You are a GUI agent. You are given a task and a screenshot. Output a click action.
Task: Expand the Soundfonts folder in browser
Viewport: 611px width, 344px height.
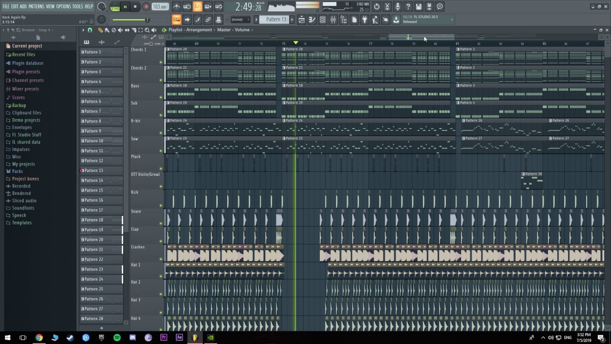click(23, 208)
